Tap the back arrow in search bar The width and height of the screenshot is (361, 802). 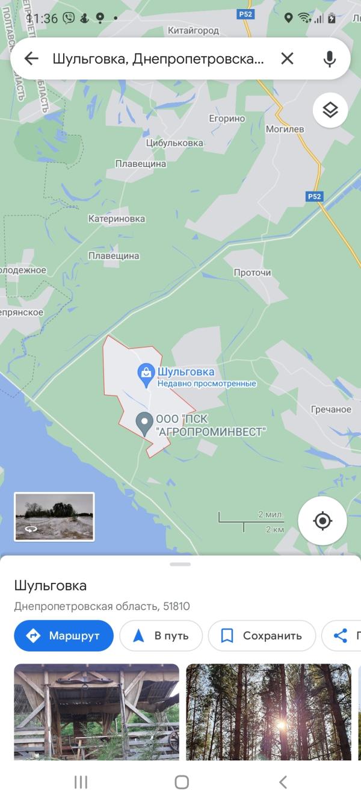pos(31,58)
